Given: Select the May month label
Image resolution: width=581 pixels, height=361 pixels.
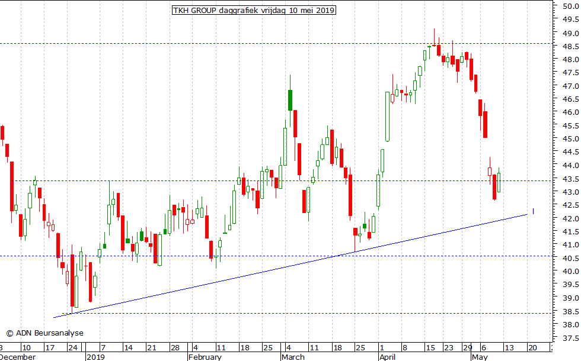Looking at the screenshot, I should [480, 357].
